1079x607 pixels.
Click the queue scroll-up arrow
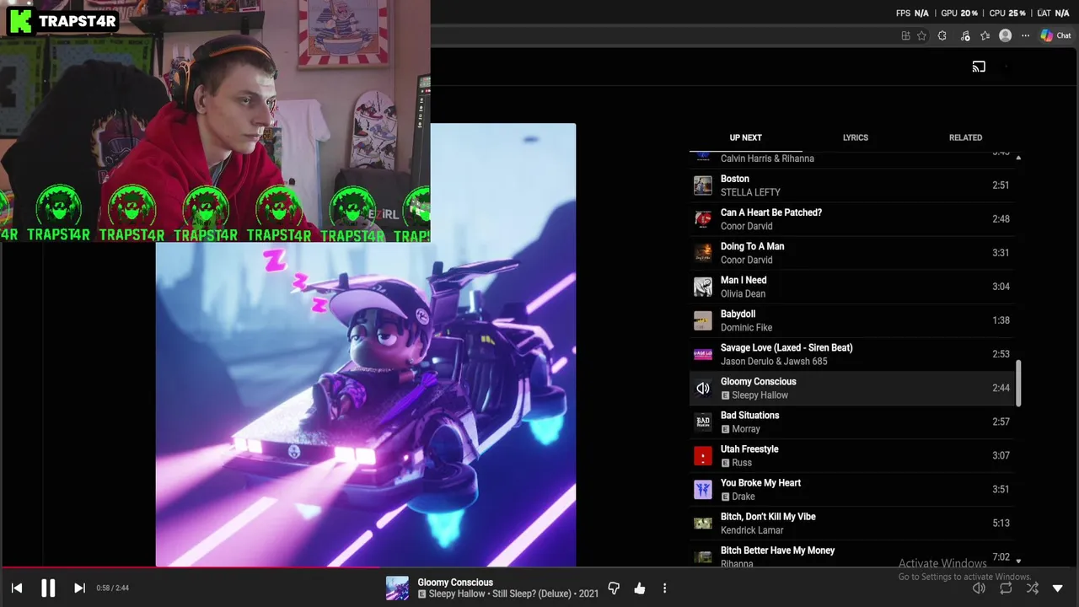(x=1018, y=158)
